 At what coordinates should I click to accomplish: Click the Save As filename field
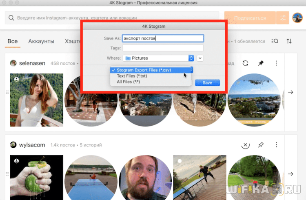pos(163,38)
